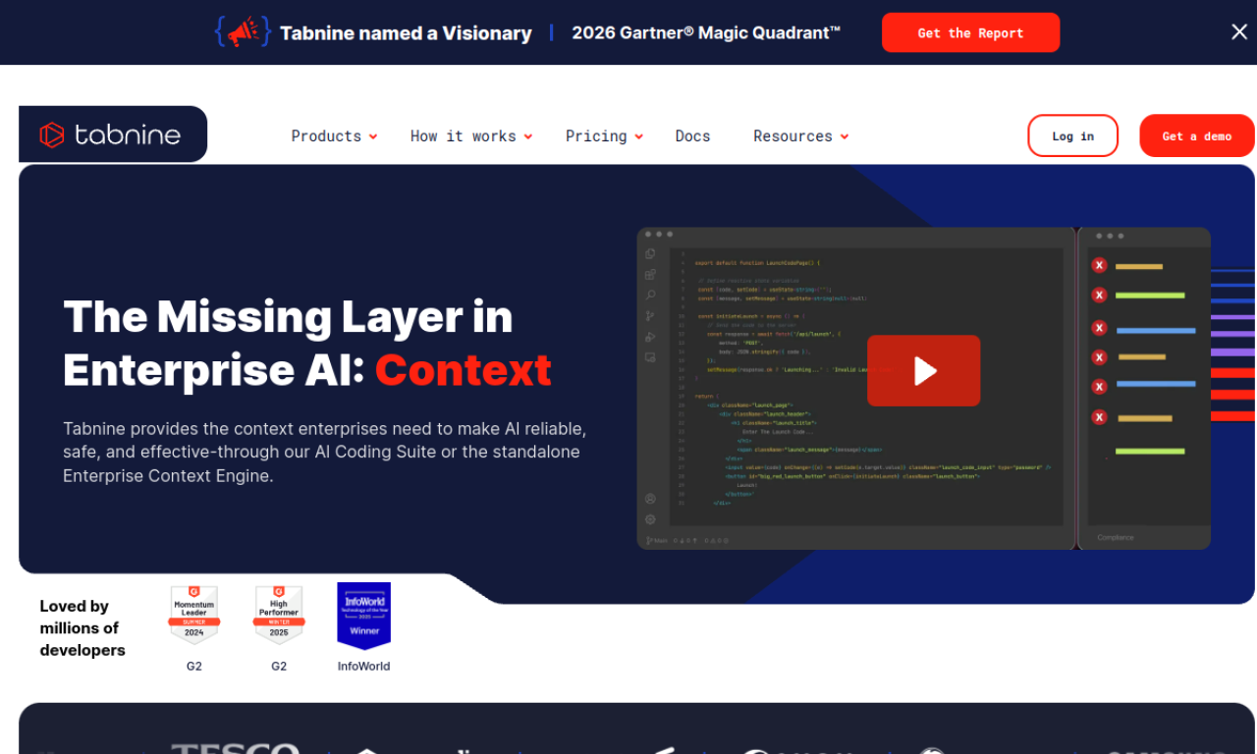Go to the Docs page

692,136
